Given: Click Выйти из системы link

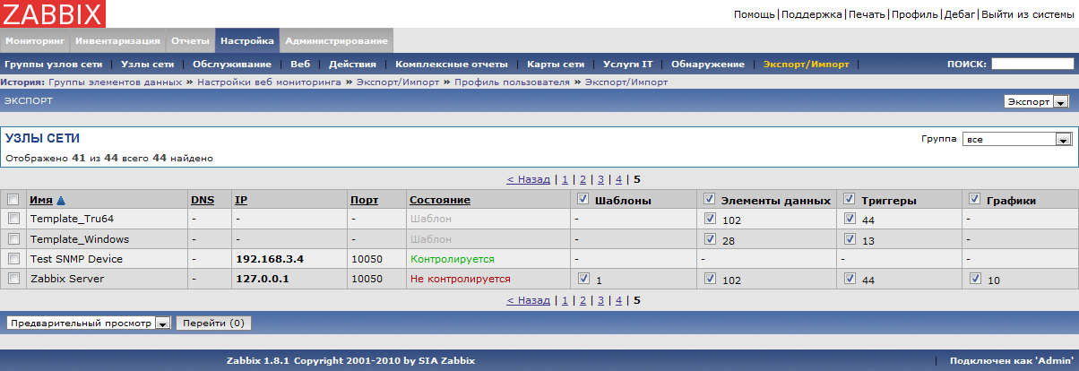Looking at the screenshot, I should tap(1027, 14).
